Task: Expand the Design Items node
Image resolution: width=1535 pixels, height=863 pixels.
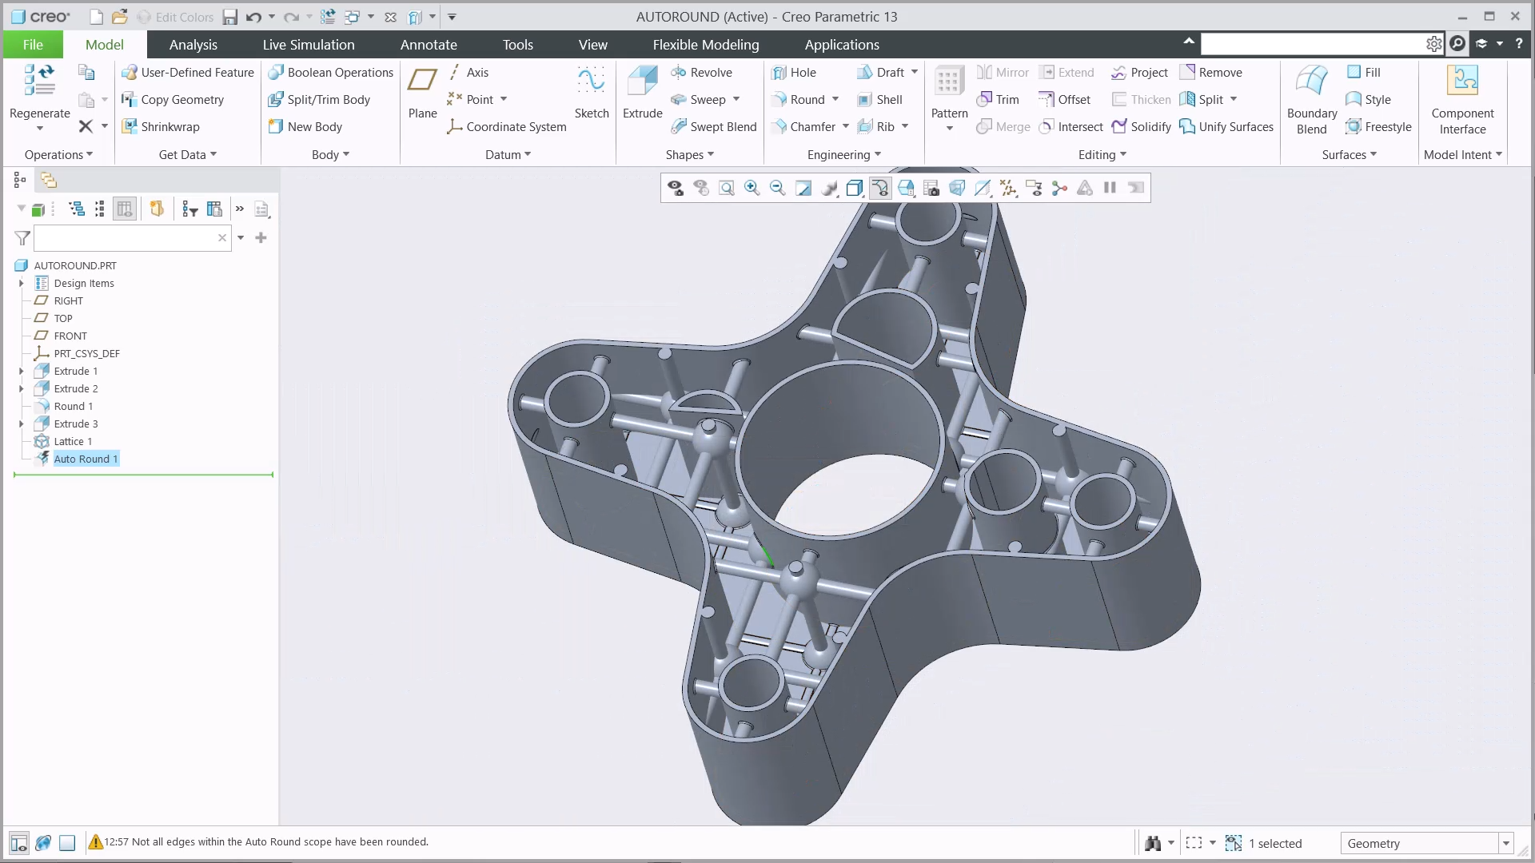Action: tap(22, 283)
